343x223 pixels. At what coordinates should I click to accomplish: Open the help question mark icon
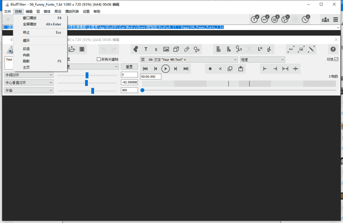coord(333,49)
